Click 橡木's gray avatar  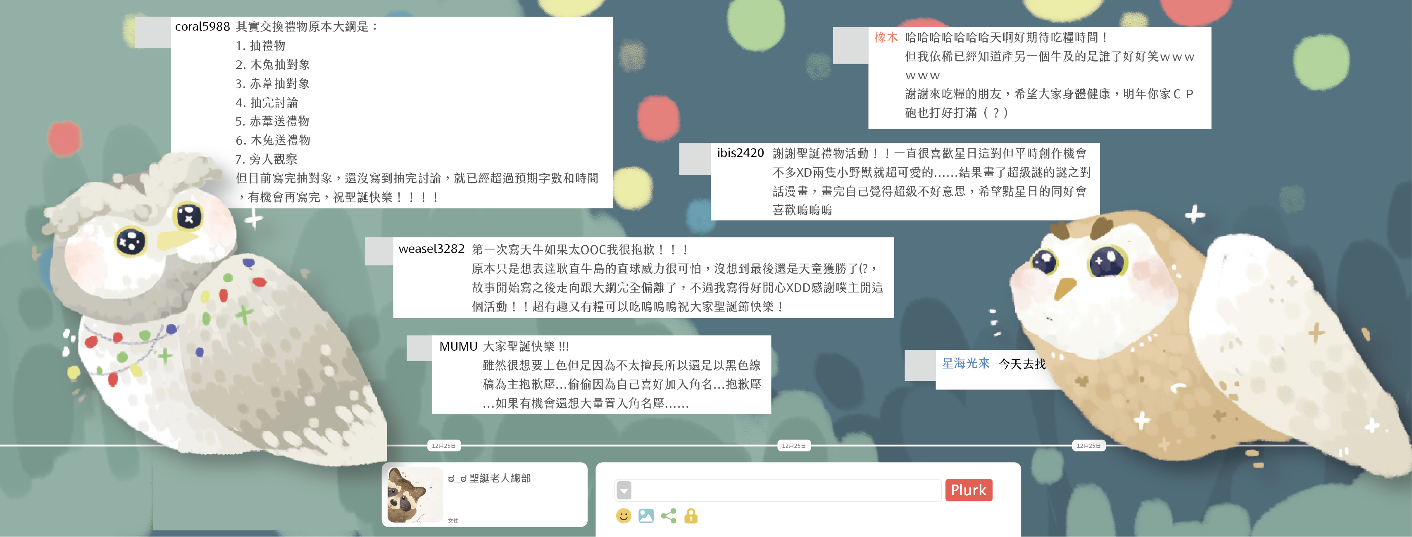(851, 45)
